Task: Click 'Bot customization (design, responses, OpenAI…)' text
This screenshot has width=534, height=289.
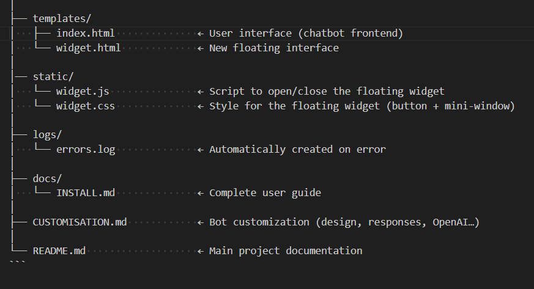Action: pos(344,222)
